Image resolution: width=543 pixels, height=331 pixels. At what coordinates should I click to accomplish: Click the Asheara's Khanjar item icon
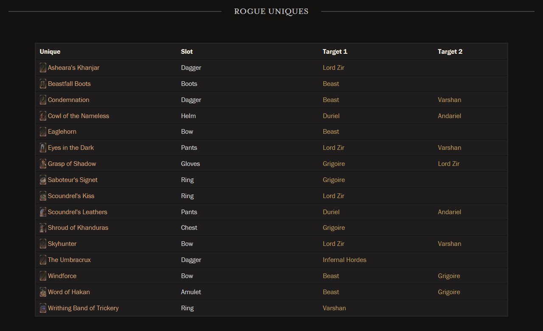[x=43, y=68]
